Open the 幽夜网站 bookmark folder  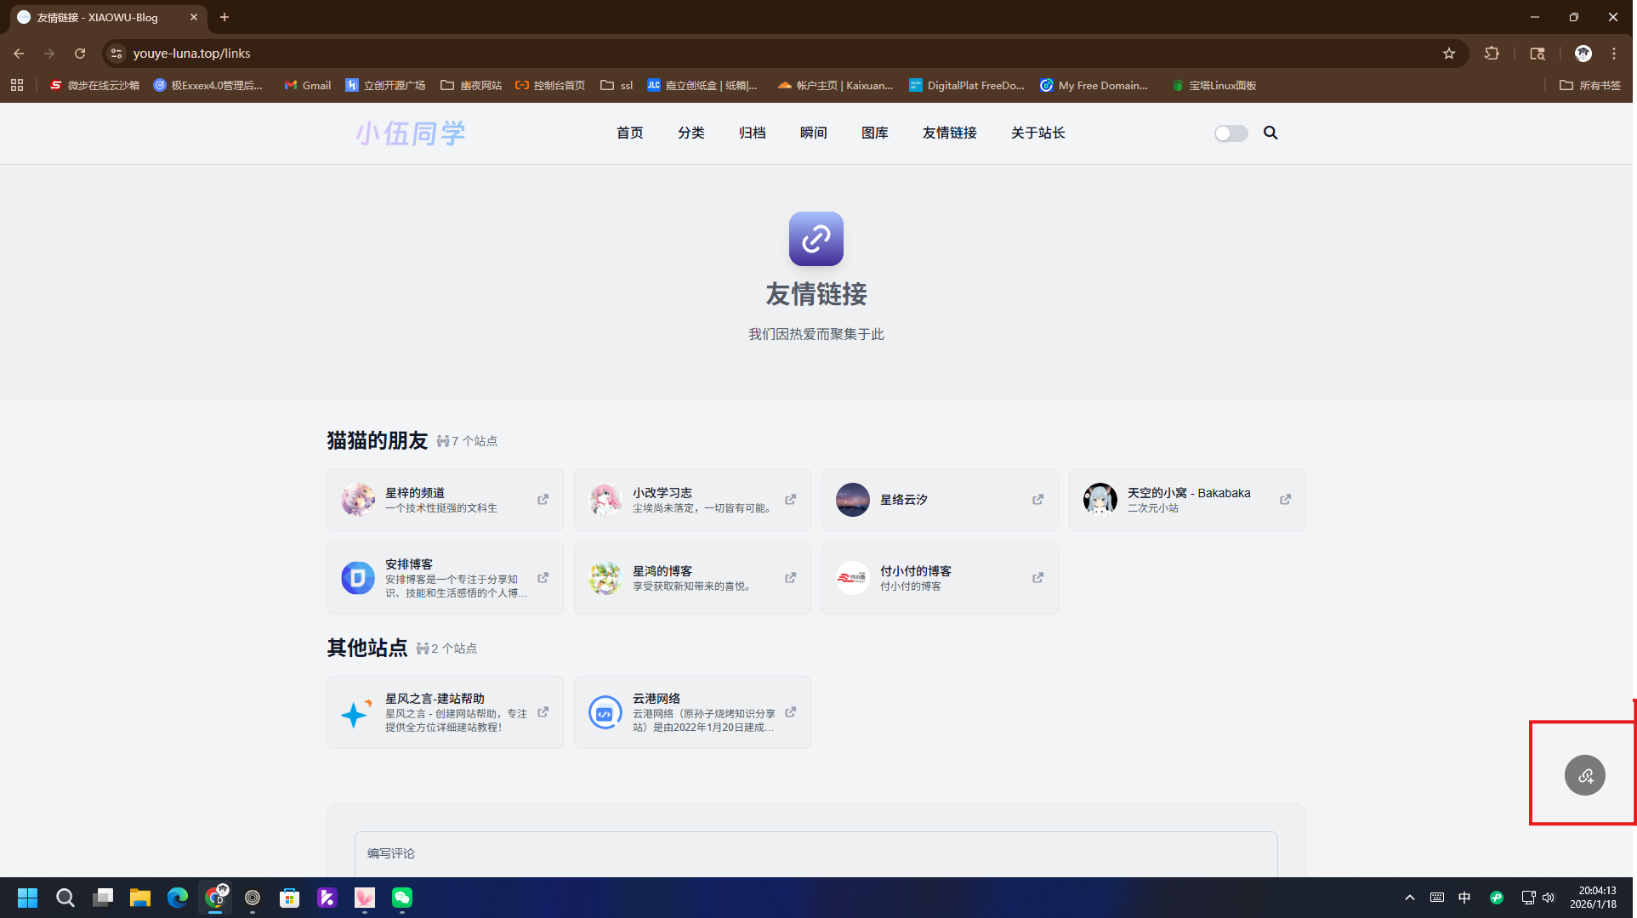click(471, 85)
